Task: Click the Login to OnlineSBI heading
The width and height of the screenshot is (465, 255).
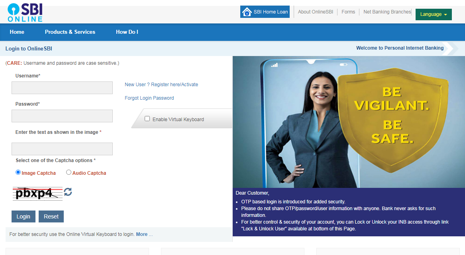Action: 29,49
